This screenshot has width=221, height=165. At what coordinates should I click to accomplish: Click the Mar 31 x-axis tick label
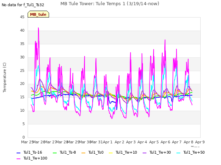coord(96,142)
